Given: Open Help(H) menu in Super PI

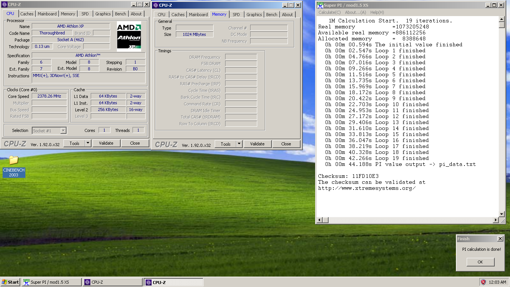Looking at the screenshot, I should coord(377,12).
